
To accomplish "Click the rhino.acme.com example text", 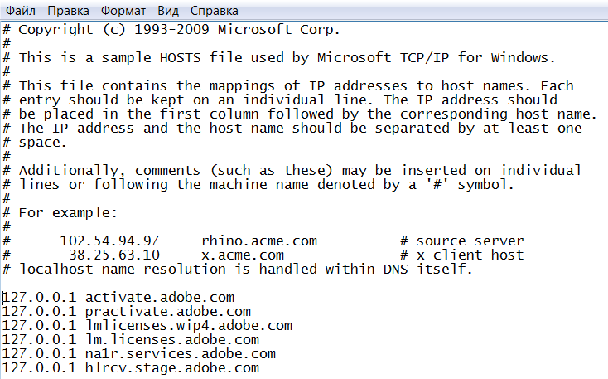I will coord(259,241).
